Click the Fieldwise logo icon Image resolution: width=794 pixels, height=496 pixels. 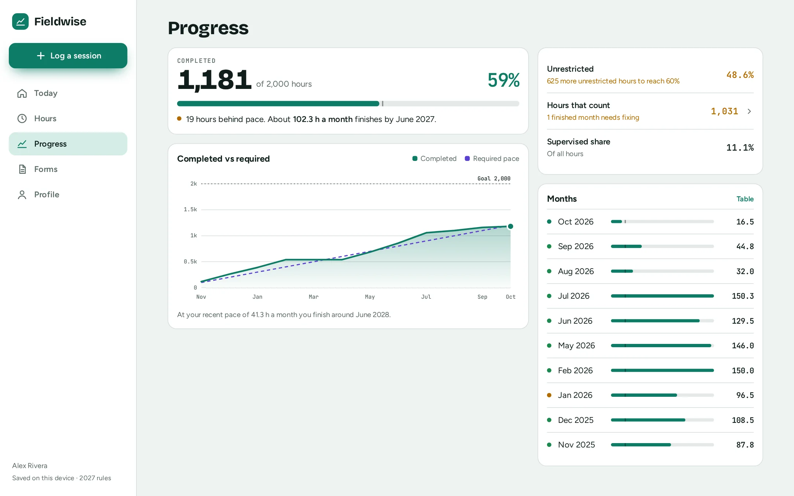(20, 22)
